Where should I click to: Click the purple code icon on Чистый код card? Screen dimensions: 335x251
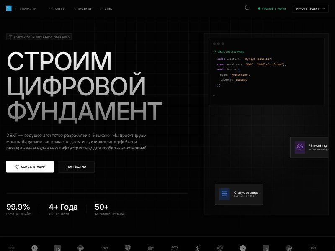click(x=299, y=147)
